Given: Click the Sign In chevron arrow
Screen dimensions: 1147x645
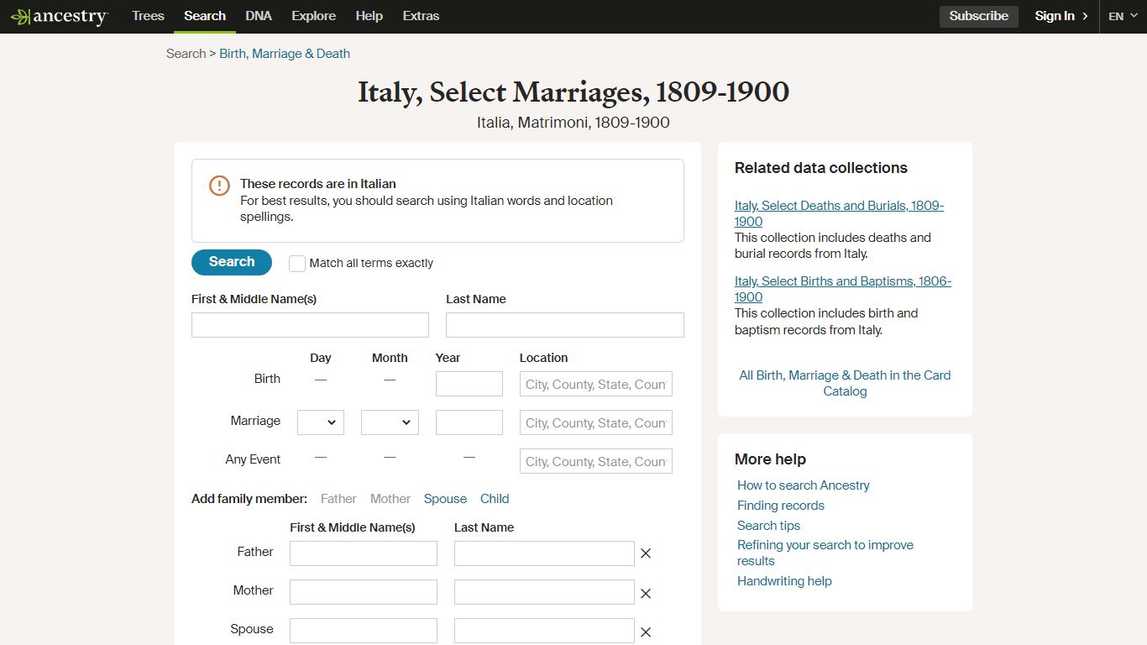Looking at the screenshot, I should (x=1085, y=16).
